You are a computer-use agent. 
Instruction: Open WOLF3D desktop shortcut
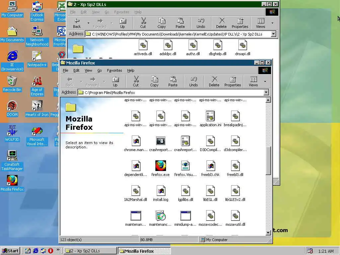coord(12,133)
